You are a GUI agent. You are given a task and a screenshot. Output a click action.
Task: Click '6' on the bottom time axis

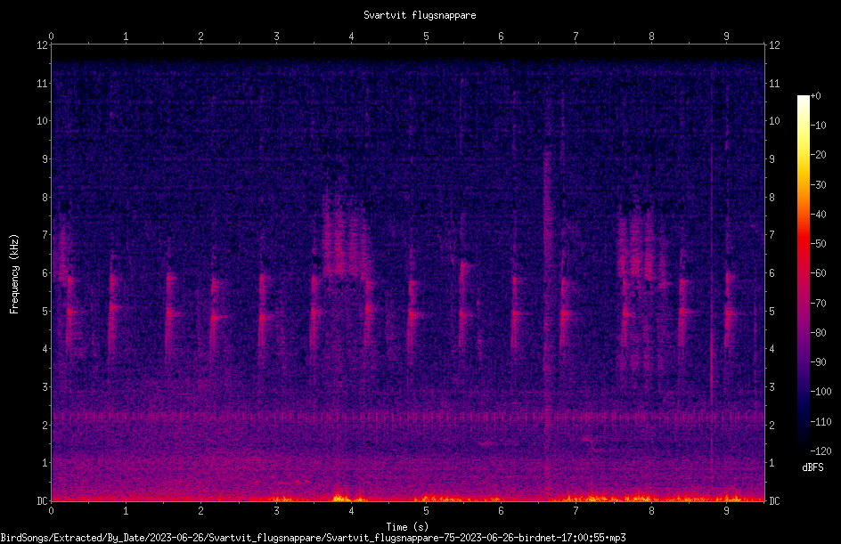501,511
